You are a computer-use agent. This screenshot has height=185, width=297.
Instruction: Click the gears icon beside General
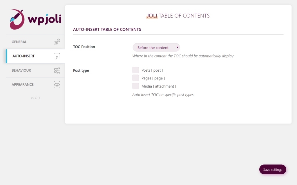[57, 42]
